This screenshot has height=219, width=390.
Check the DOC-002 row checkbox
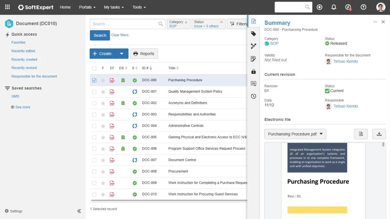coord(94,103)
